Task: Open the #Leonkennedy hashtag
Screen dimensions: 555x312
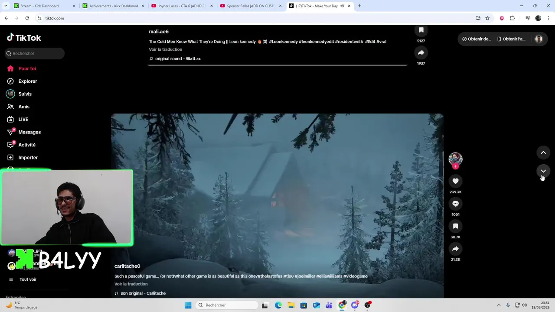Action: point(283,42)
